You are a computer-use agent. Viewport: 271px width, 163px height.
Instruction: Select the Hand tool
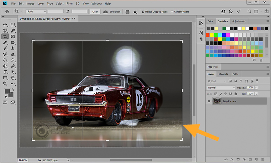pos(13,77)
